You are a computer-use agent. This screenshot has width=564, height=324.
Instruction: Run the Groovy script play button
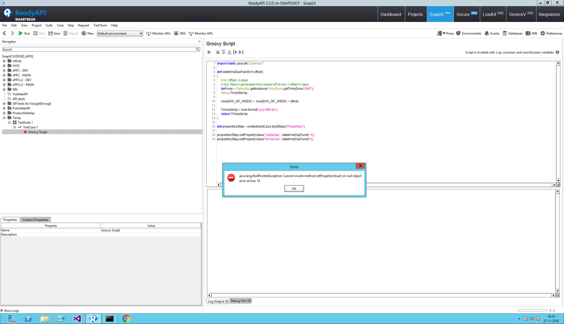coord(209,52)
